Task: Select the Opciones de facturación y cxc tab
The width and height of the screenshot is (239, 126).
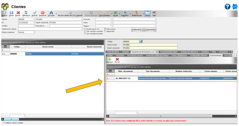Action: 143,52
